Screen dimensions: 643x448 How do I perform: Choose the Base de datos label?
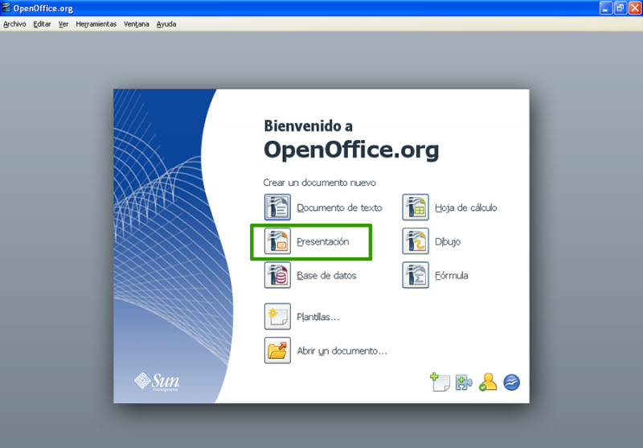(326, 276)
